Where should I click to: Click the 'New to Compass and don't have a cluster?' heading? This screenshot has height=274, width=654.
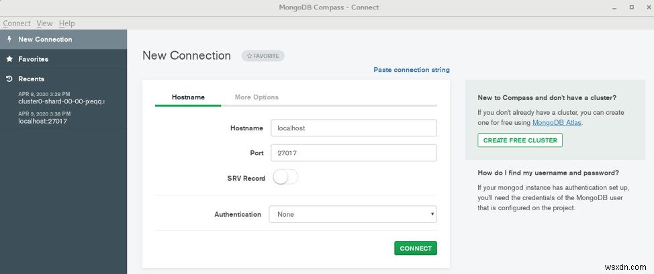547,98
